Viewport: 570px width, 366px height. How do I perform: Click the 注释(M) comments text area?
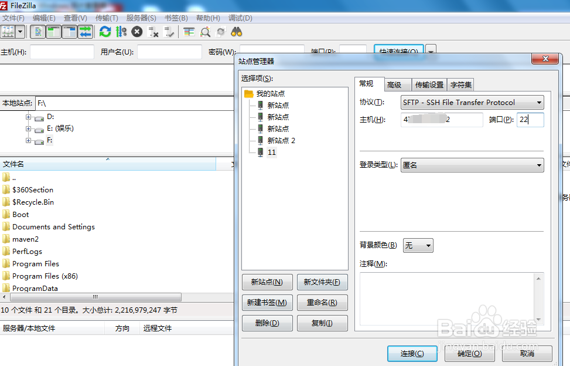coord(452,299)
